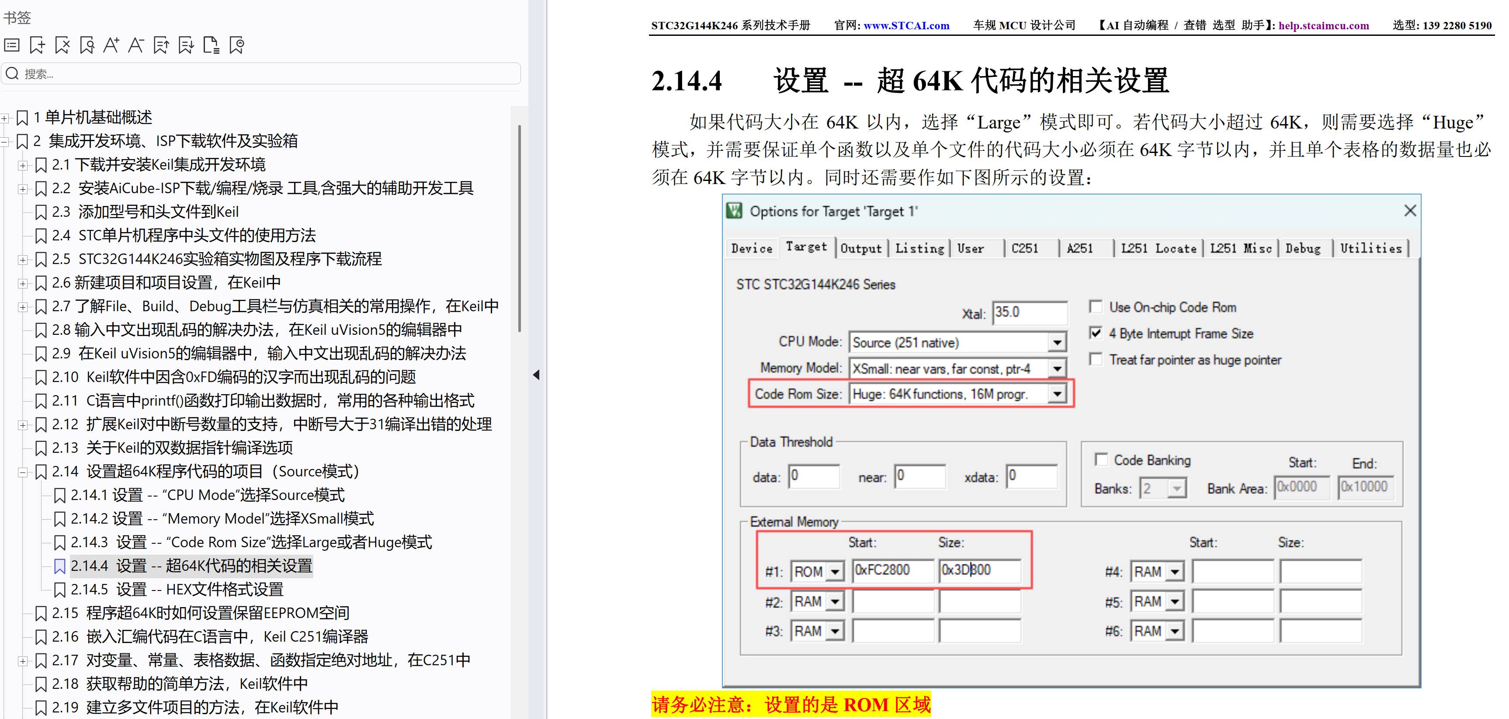Switch to the L251 Locate tab
The image size is (1509, 719).
coord(1158,248)
